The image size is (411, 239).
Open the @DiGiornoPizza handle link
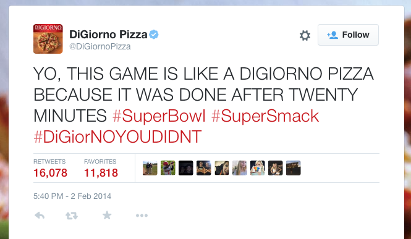(100, 46)
